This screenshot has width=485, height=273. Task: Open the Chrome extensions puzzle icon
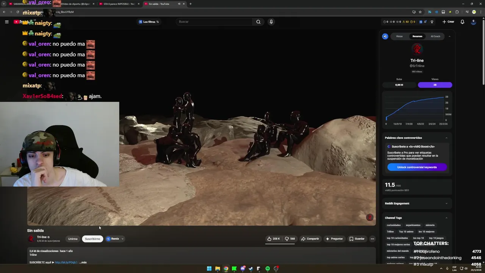click(x=457, y=12)
